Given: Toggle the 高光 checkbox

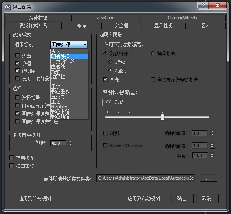Looking at the screenshot, I should [x=106, y=80].
